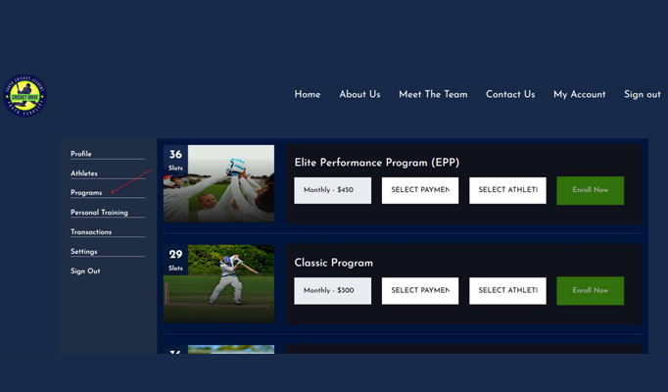Open Personal Training in the sidebar

pyautogui.click(x=99, y=213)
